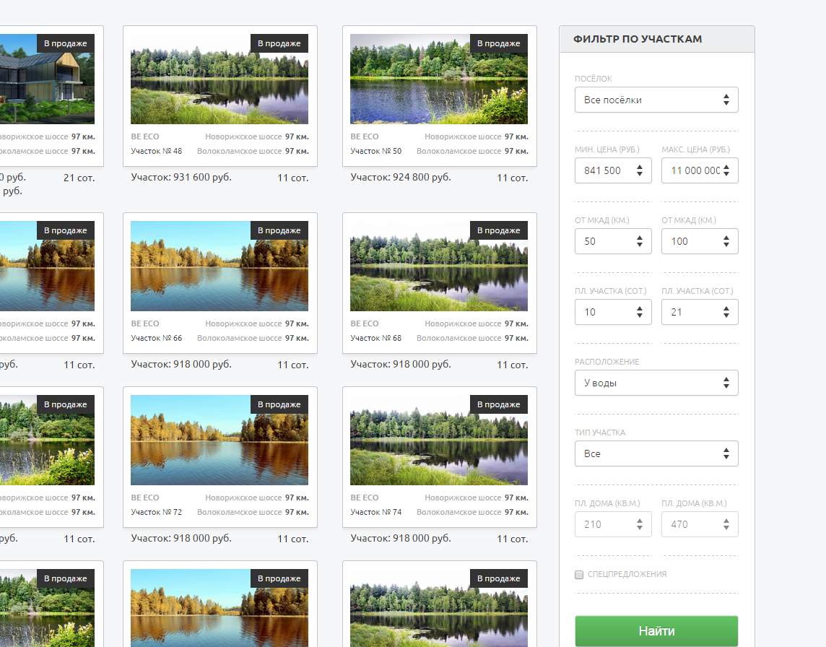The height and width of the screenshot is (647, 826).
Task: Open the Тип участка dropdown showing Все
Action: coord(656,453)
